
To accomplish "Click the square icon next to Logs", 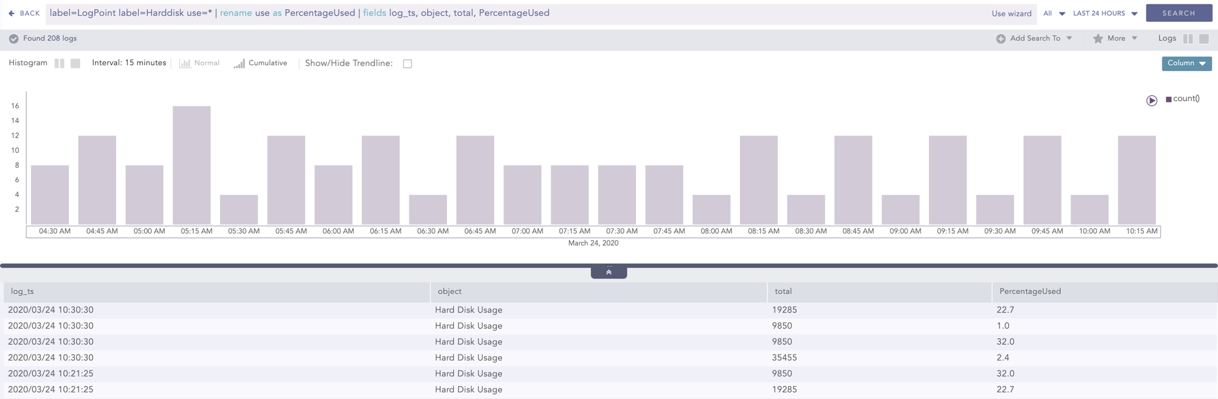I will coord(1204,39).
